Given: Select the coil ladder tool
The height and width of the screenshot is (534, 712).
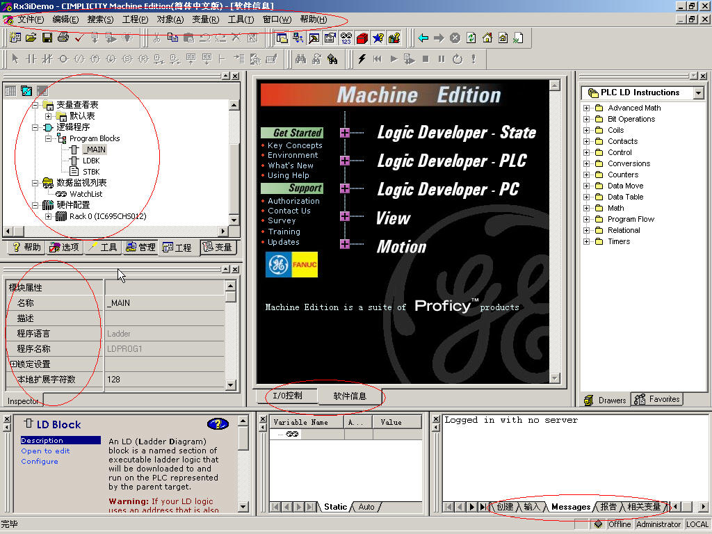Looking at the screenshot, I should [x=63, y=59].
